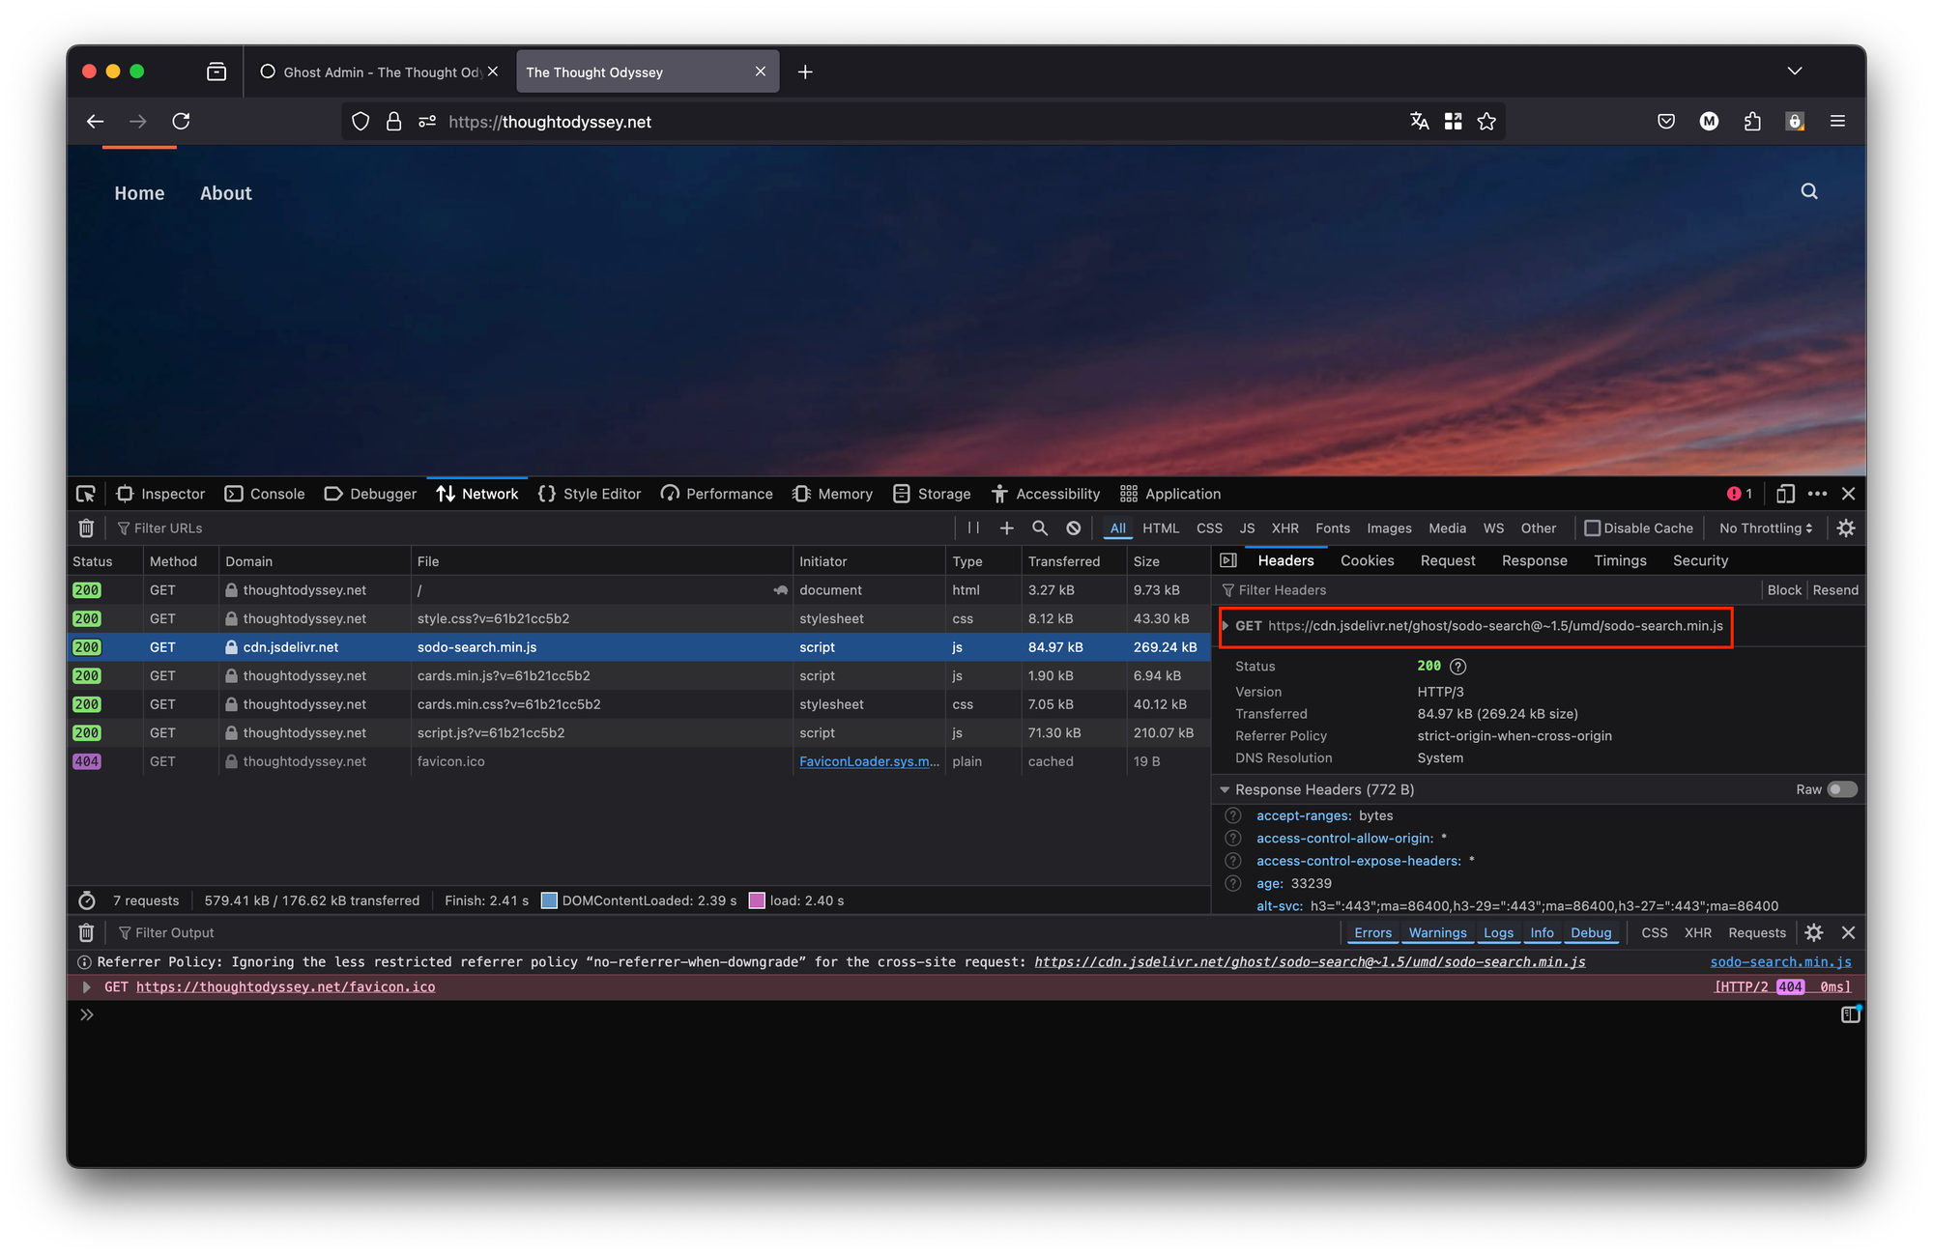
Task: Open the No Throttling dropdown
Action: click(1766, 528)
